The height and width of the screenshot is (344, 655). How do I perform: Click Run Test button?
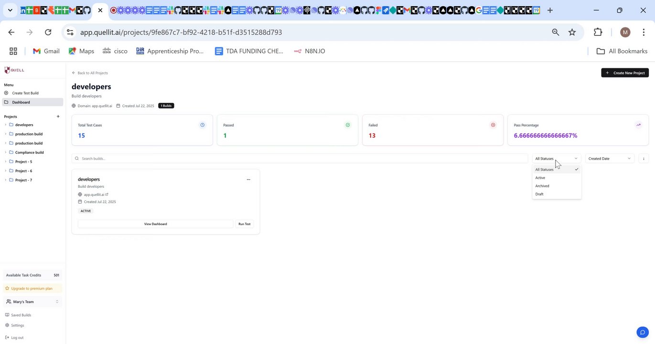point(245,224)
